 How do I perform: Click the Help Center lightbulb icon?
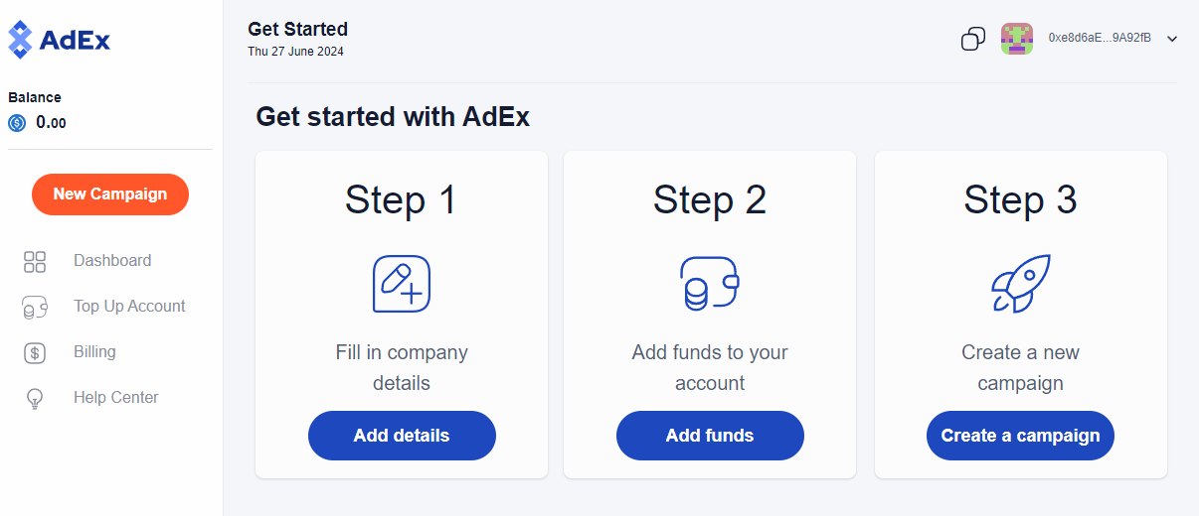point(35,399)
